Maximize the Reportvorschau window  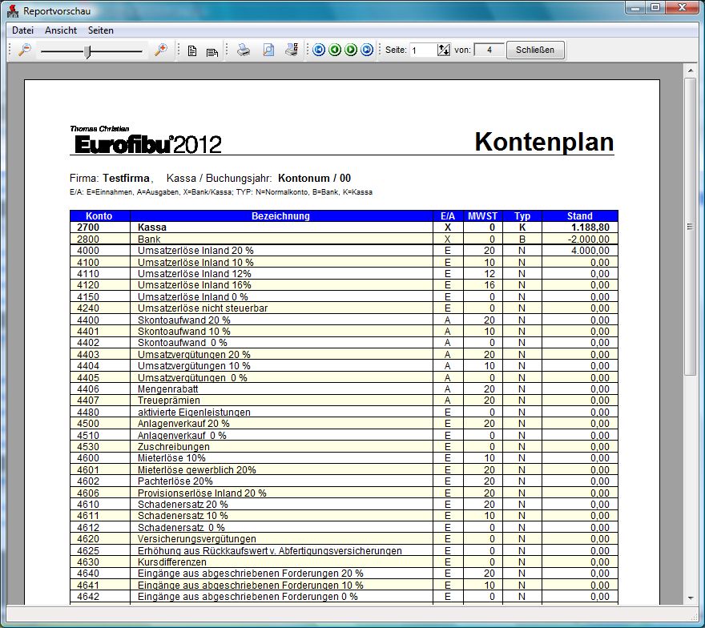[655, 8]
